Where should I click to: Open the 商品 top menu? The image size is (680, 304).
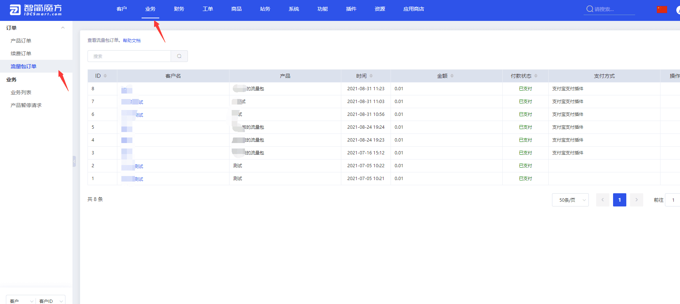pyautogui.click(x=236, y=9)
